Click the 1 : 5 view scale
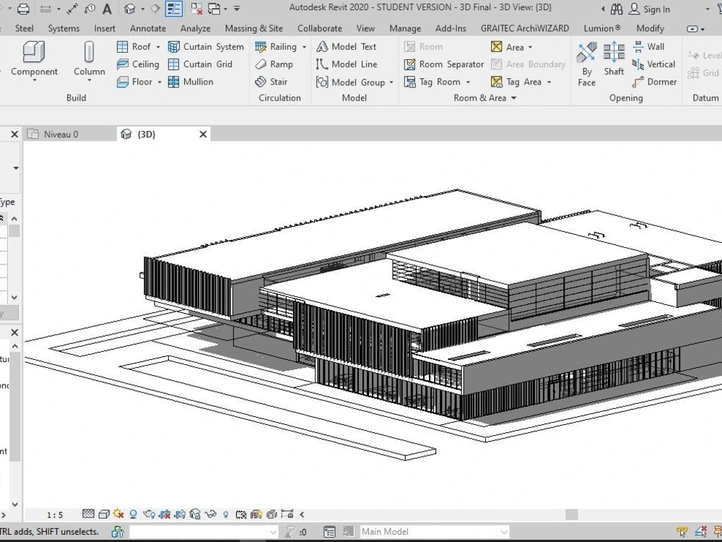Image resolution: width=722 pixels, height=542 pixels. tap(55, 515)
